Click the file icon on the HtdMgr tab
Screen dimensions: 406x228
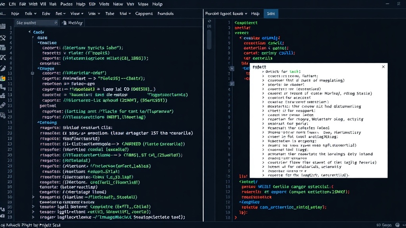(x=64, y=23)
